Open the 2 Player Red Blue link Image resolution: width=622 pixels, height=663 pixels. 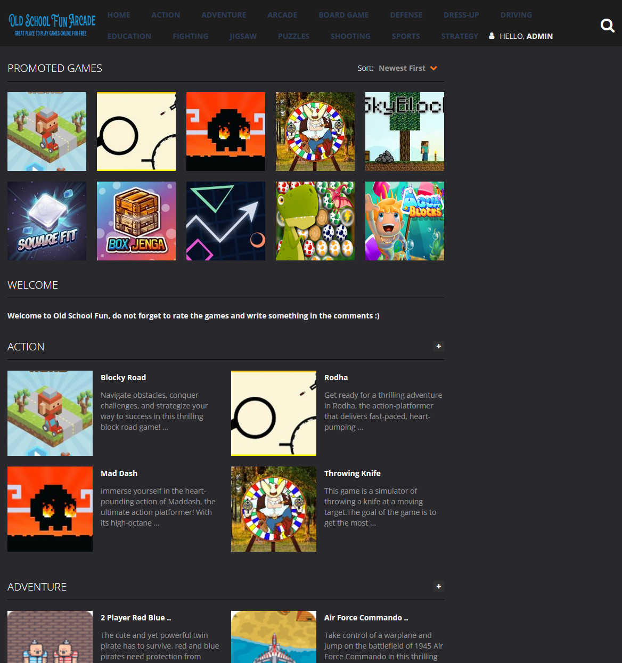136,618
